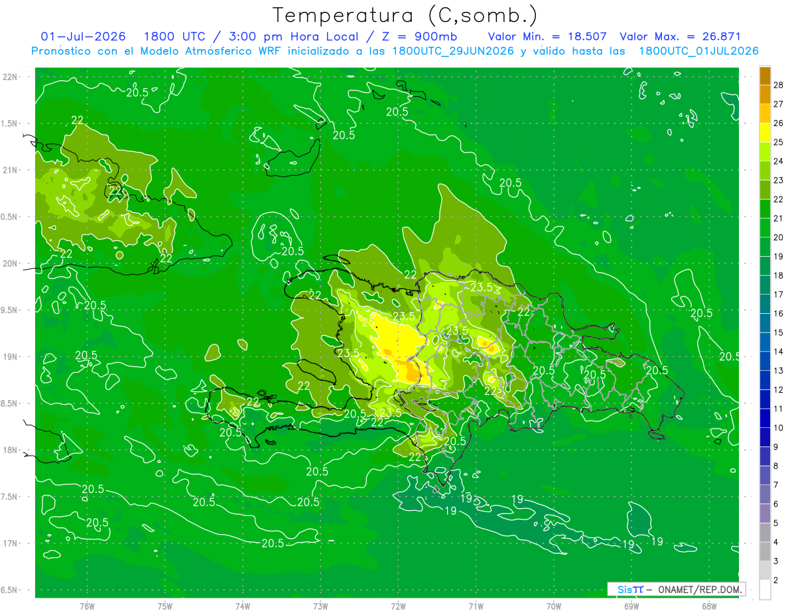Click the '22N' latitude axis label
The width and height of the screenshot is (796, 615).
(11, 76)
